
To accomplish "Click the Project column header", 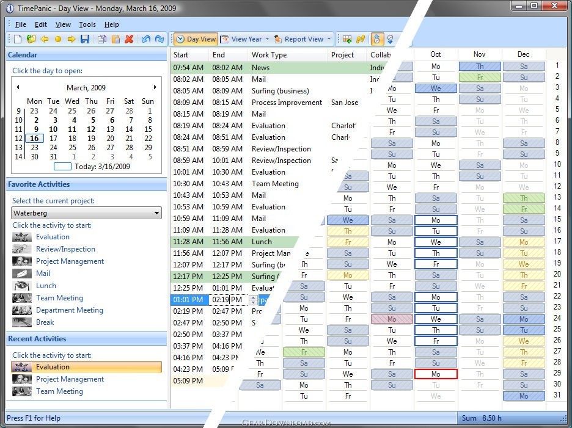I will click(346, 55).
